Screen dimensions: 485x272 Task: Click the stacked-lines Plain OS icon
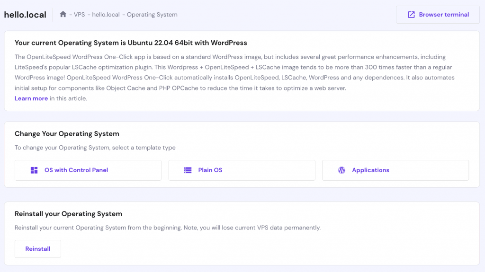[x=188, y=170]
